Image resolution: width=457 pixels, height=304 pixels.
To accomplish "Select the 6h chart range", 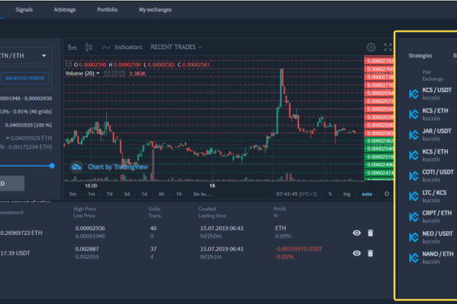I will tap(161, 193).
